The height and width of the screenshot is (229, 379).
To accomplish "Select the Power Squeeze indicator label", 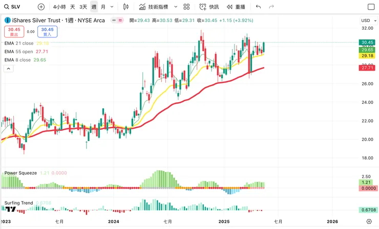I will coord(20,173).
